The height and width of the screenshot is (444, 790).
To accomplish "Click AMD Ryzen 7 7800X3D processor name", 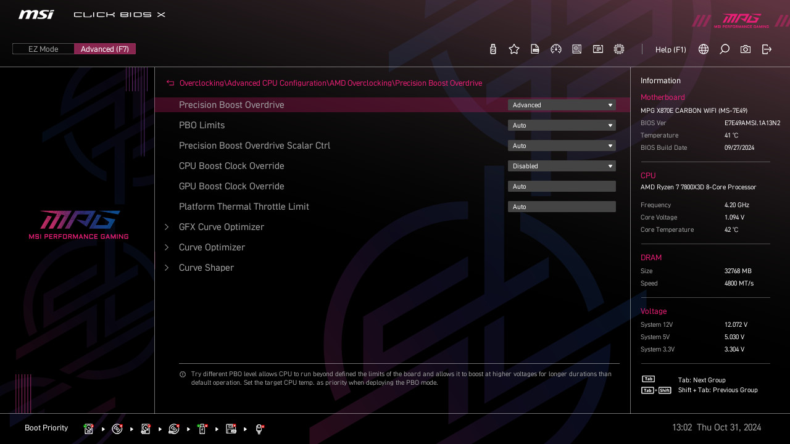I will 699,187.
